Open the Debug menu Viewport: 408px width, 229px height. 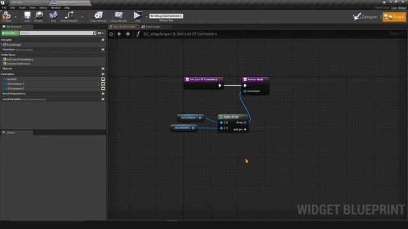43,8
